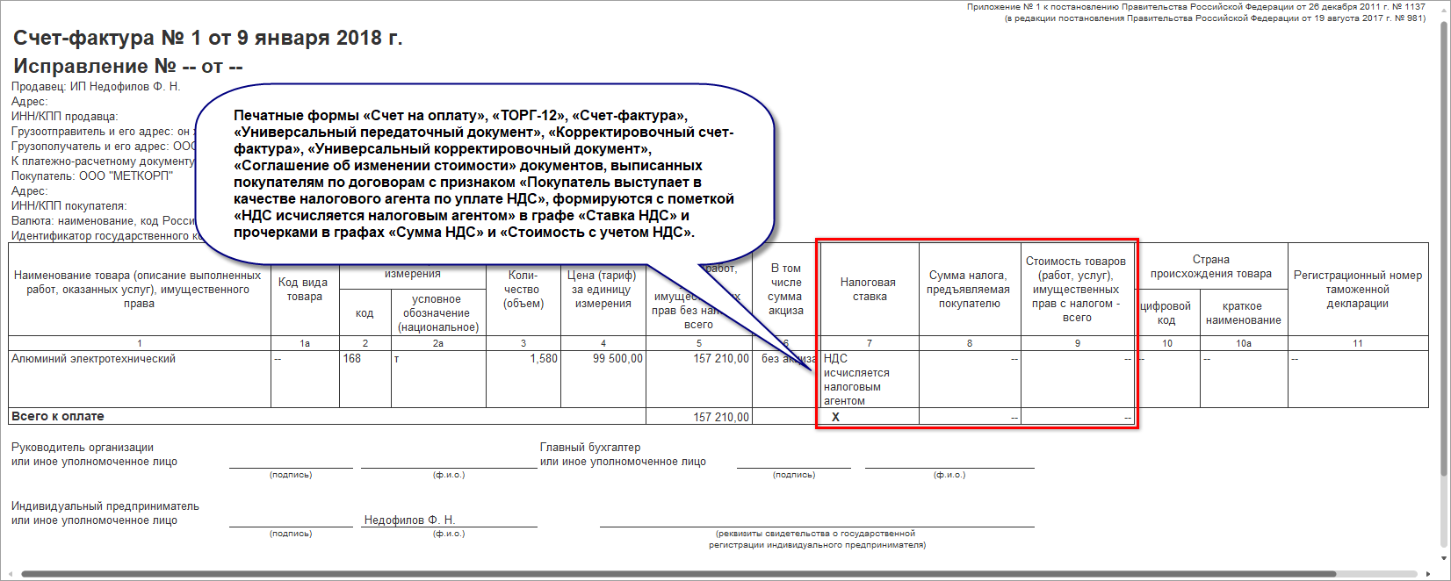Screen dimensions: 1451x581
Task: Click the 'Валюта: наименование, код' line
Action: (104, 220)
